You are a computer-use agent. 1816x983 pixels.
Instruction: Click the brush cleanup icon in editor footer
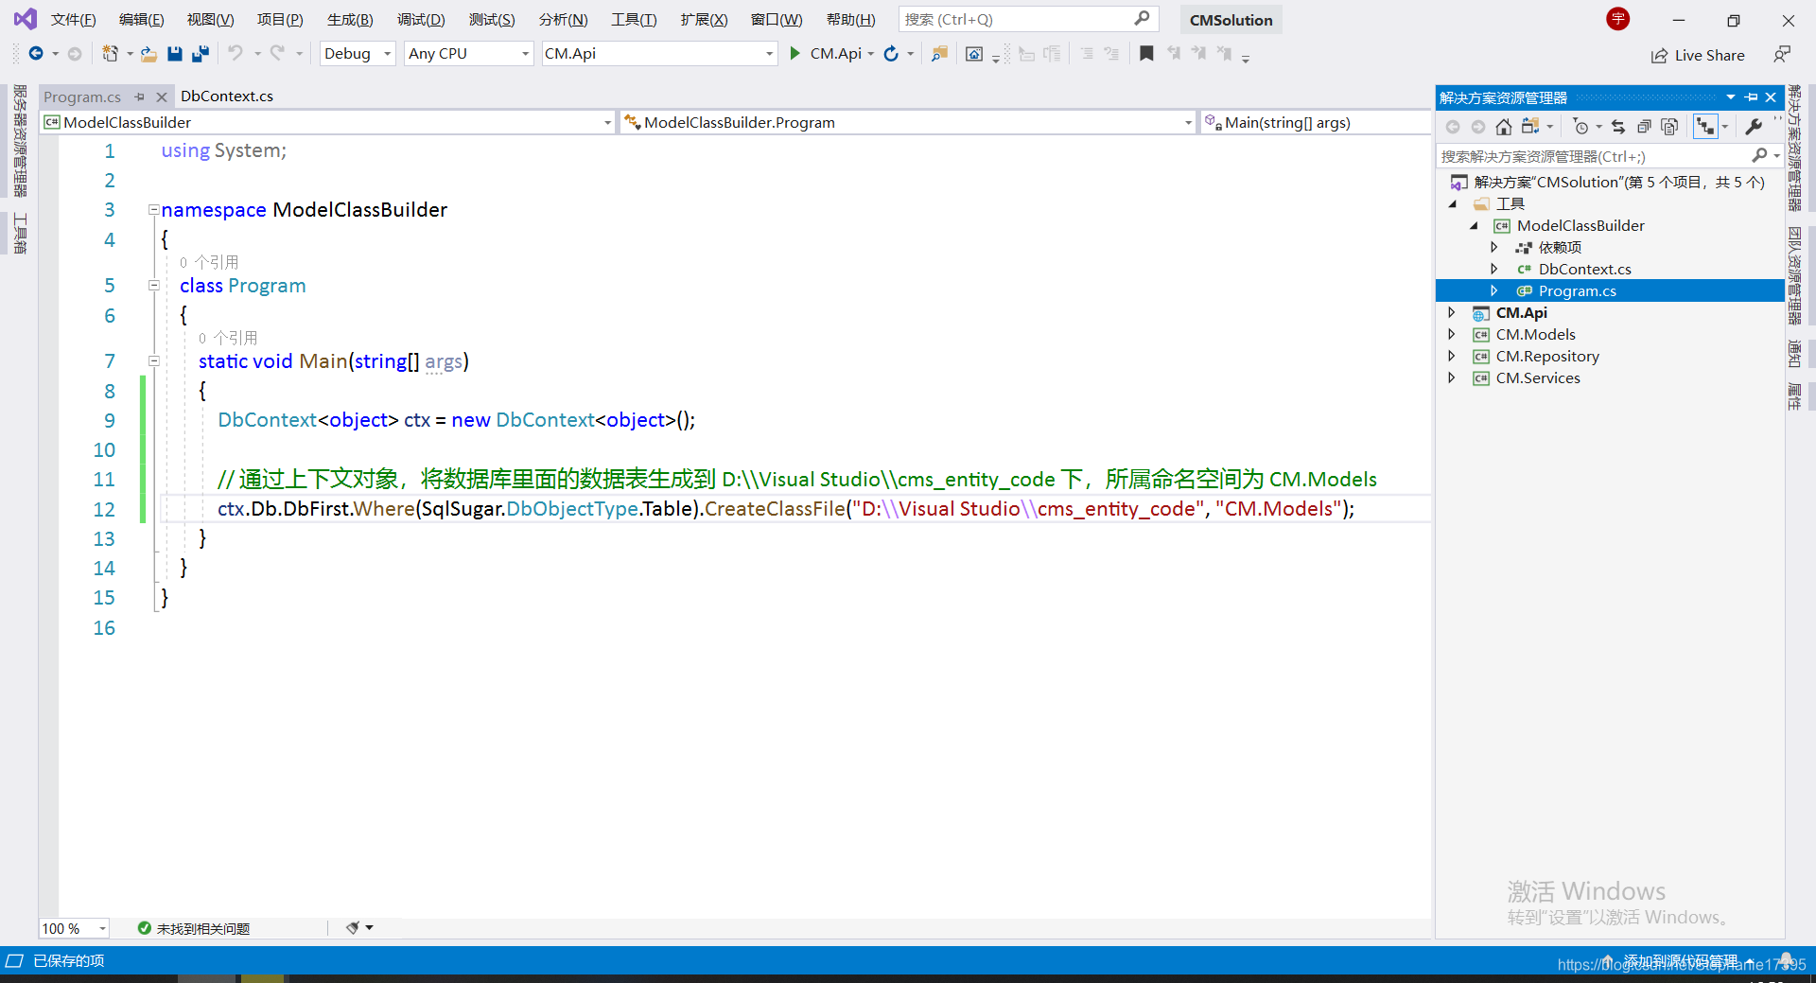click(353, 928)
